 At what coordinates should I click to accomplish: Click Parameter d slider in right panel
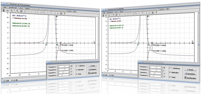pyautogui.click(x=156, y=76)
